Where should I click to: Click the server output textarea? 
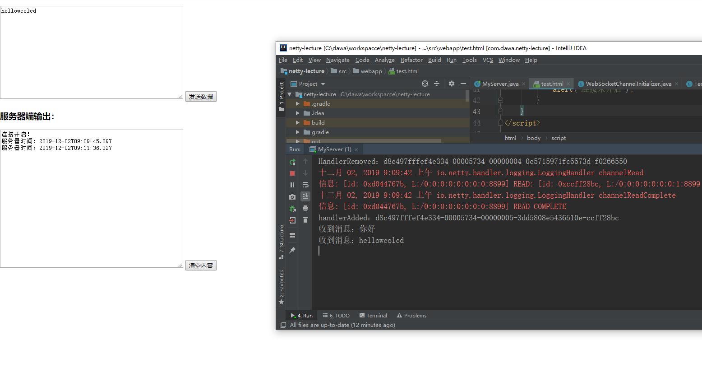pyautogui.click(x=92, y=199)
